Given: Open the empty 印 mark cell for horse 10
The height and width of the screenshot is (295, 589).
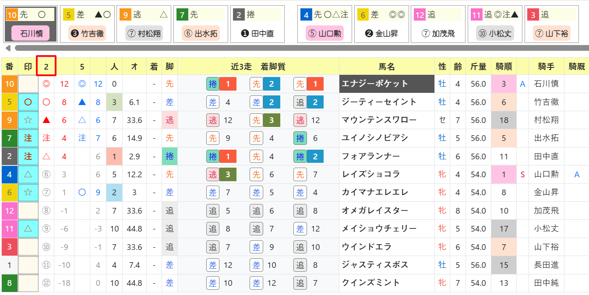Looking at the screenshot, I should tap(28, 84).
